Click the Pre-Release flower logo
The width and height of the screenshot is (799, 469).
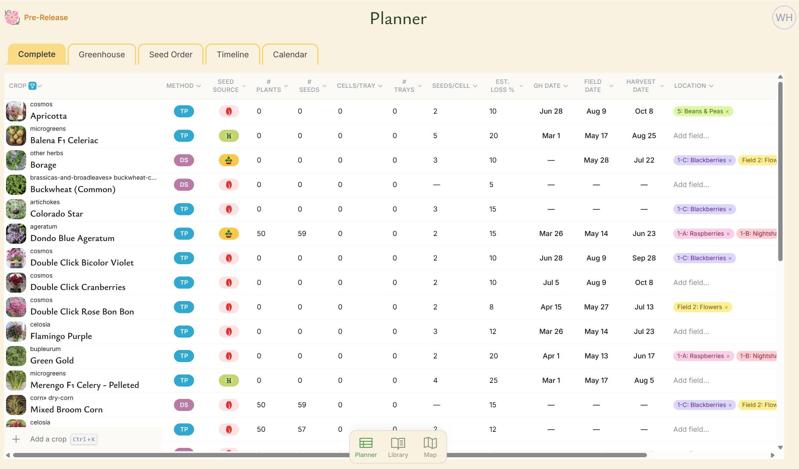click(x=12, y=17)
